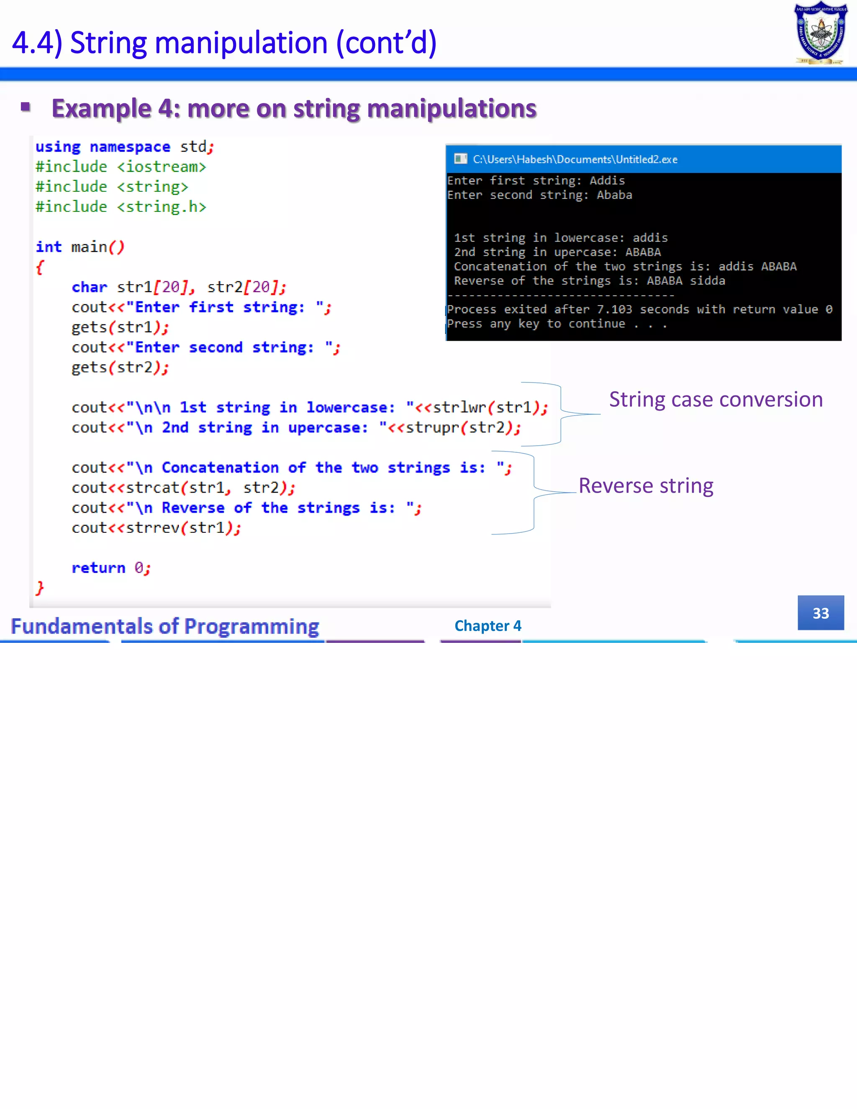The image size is (857, 1109).
Task: Click code line 'cout<<strcat(str1, str2);'
Action: tap(183, 488)
